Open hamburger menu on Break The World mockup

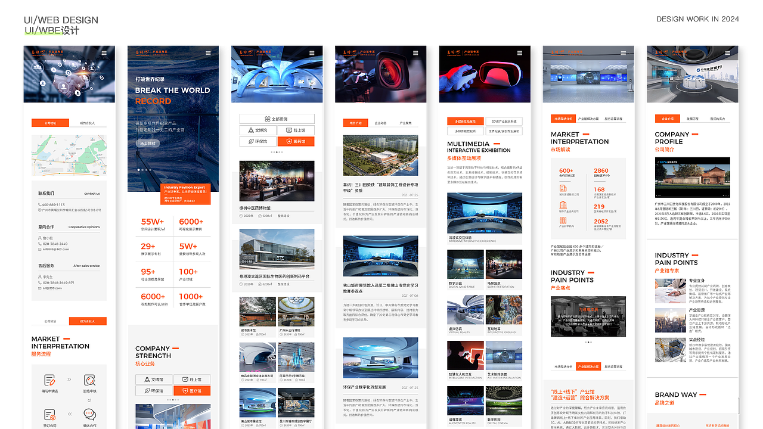tap(209, 53)
